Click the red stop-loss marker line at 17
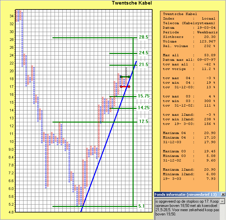This screenshot has height=220, width=226. pos(125,87)
